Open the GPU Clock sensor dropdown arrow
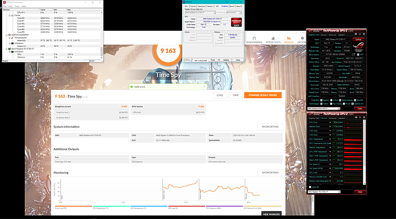The height and width of the screenshot is (219, 396). coord(330,123)
